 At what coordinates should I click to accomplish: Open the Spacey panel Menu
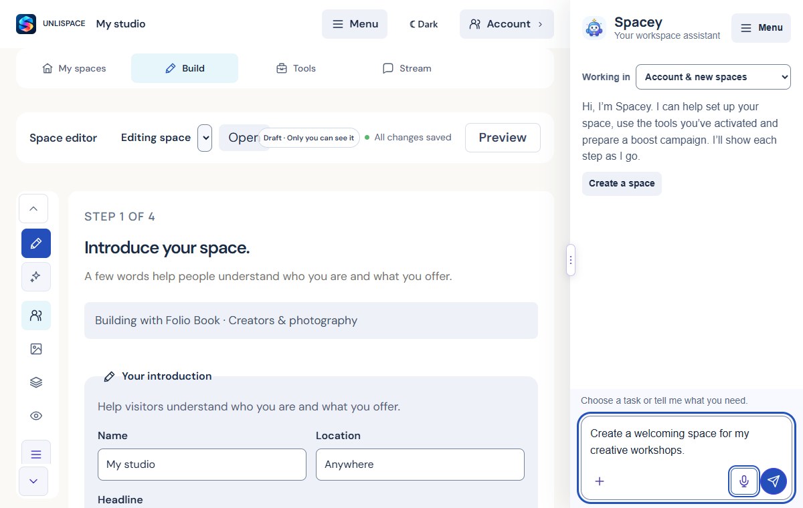pos(761,28)
